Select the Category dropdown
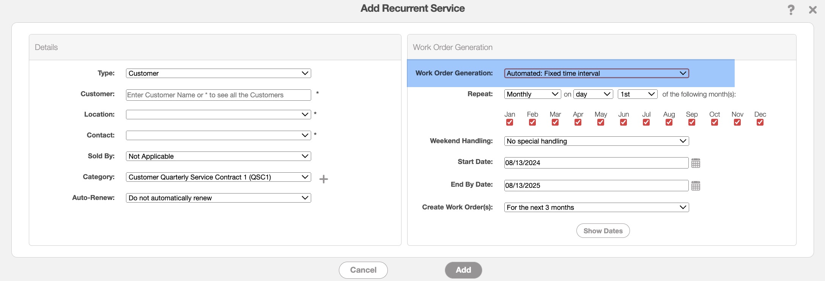This screenshot has width=825, height=281. pyautogui.click(x=218, y=177)
